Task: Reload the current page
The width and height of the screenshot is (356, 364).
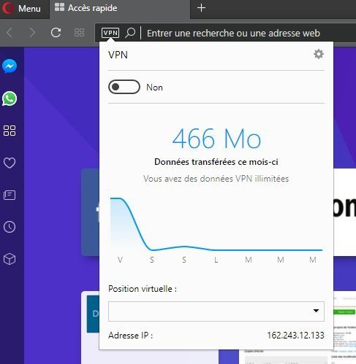Action: (56, 33)
